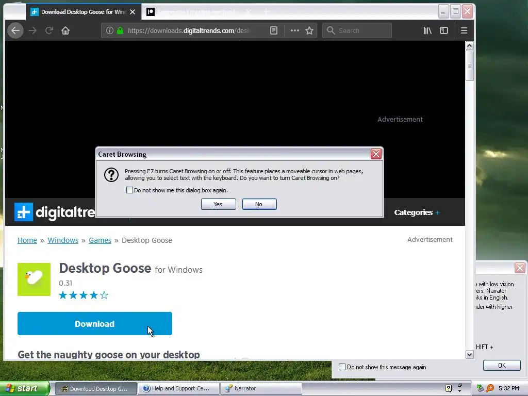Click the network computers tray icon
The image size is (528, 396).
pyautogui.click(x=480, y=389)
